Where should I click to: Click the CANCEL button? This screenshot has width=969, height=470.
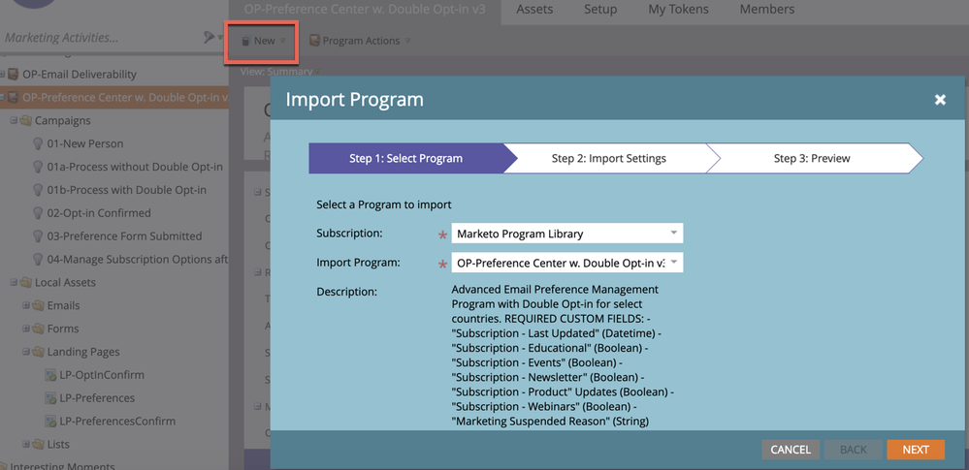click(791, 450)
